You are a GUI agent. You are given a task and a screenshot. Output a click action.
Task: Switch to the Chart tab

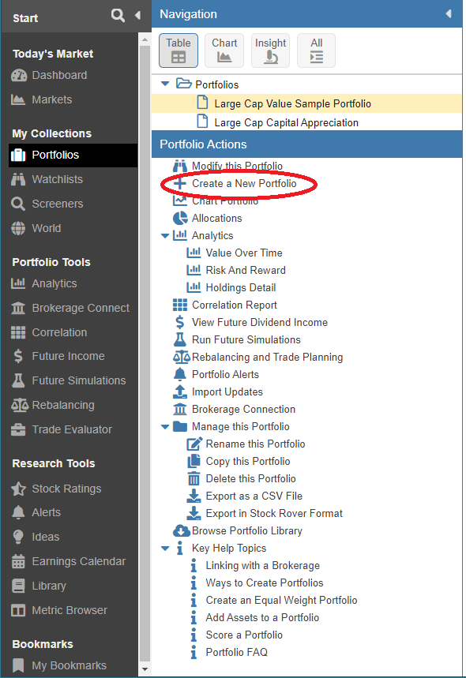(224, 51)
